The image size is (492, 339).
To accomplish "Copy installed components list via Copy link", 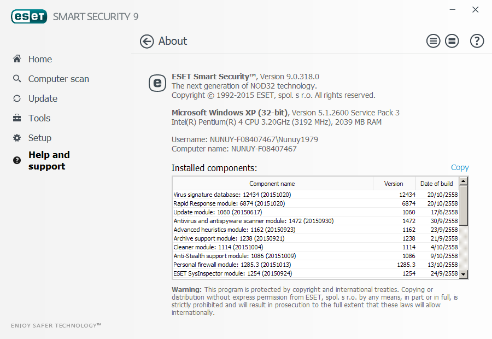I will coord(460,168).
